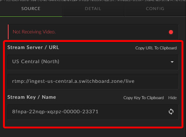Copy Key To Clipboard
The image size is (186, 137).
click(x=144, y=98)
